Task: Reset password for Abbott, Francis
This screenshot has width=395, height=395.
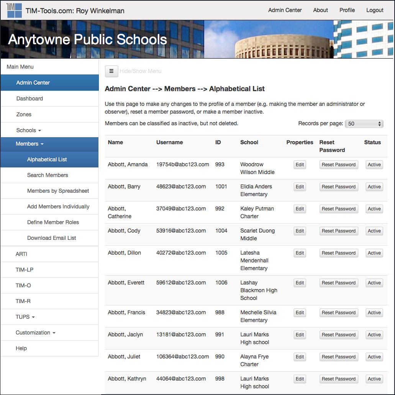Action: [x=339, y=313]
